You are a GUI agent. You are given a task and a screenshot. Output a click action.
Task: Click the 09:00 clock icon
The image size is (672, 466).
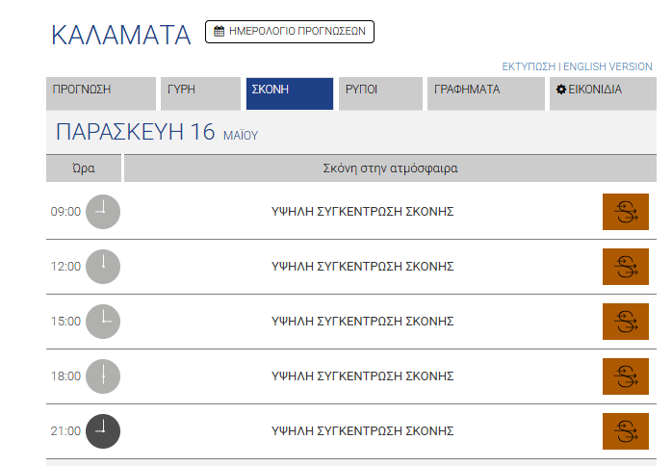click(x=103, y=212)
